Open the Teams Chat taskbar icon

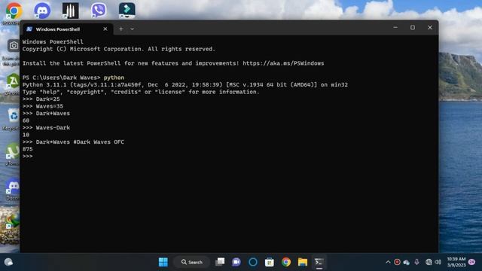[236, 262]
